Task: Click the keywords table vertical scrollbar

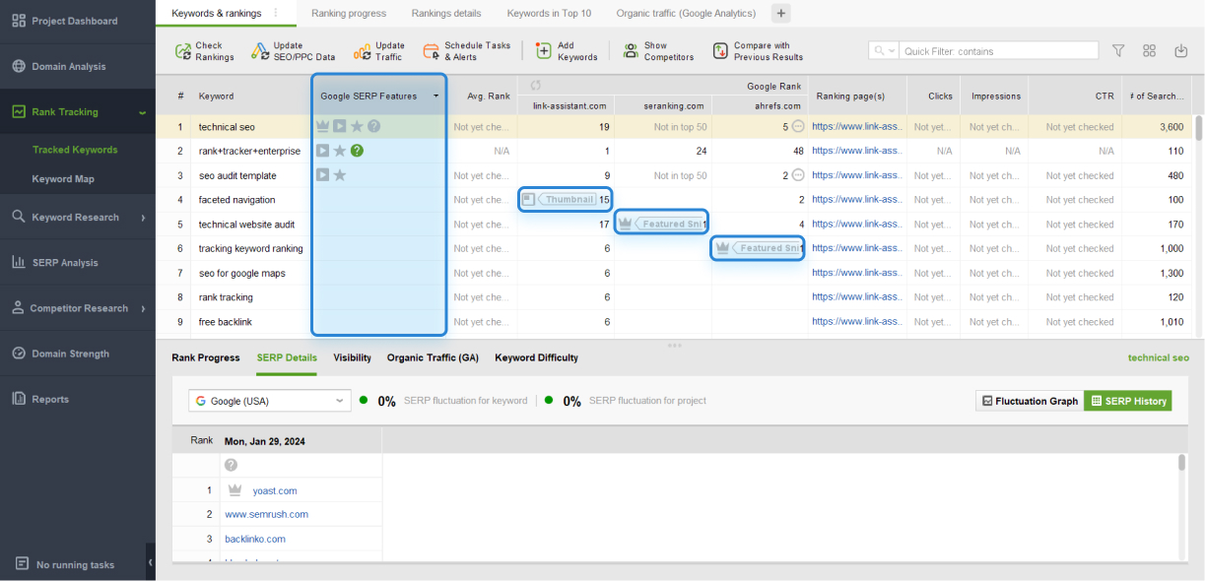Action: pos(1198,129)
